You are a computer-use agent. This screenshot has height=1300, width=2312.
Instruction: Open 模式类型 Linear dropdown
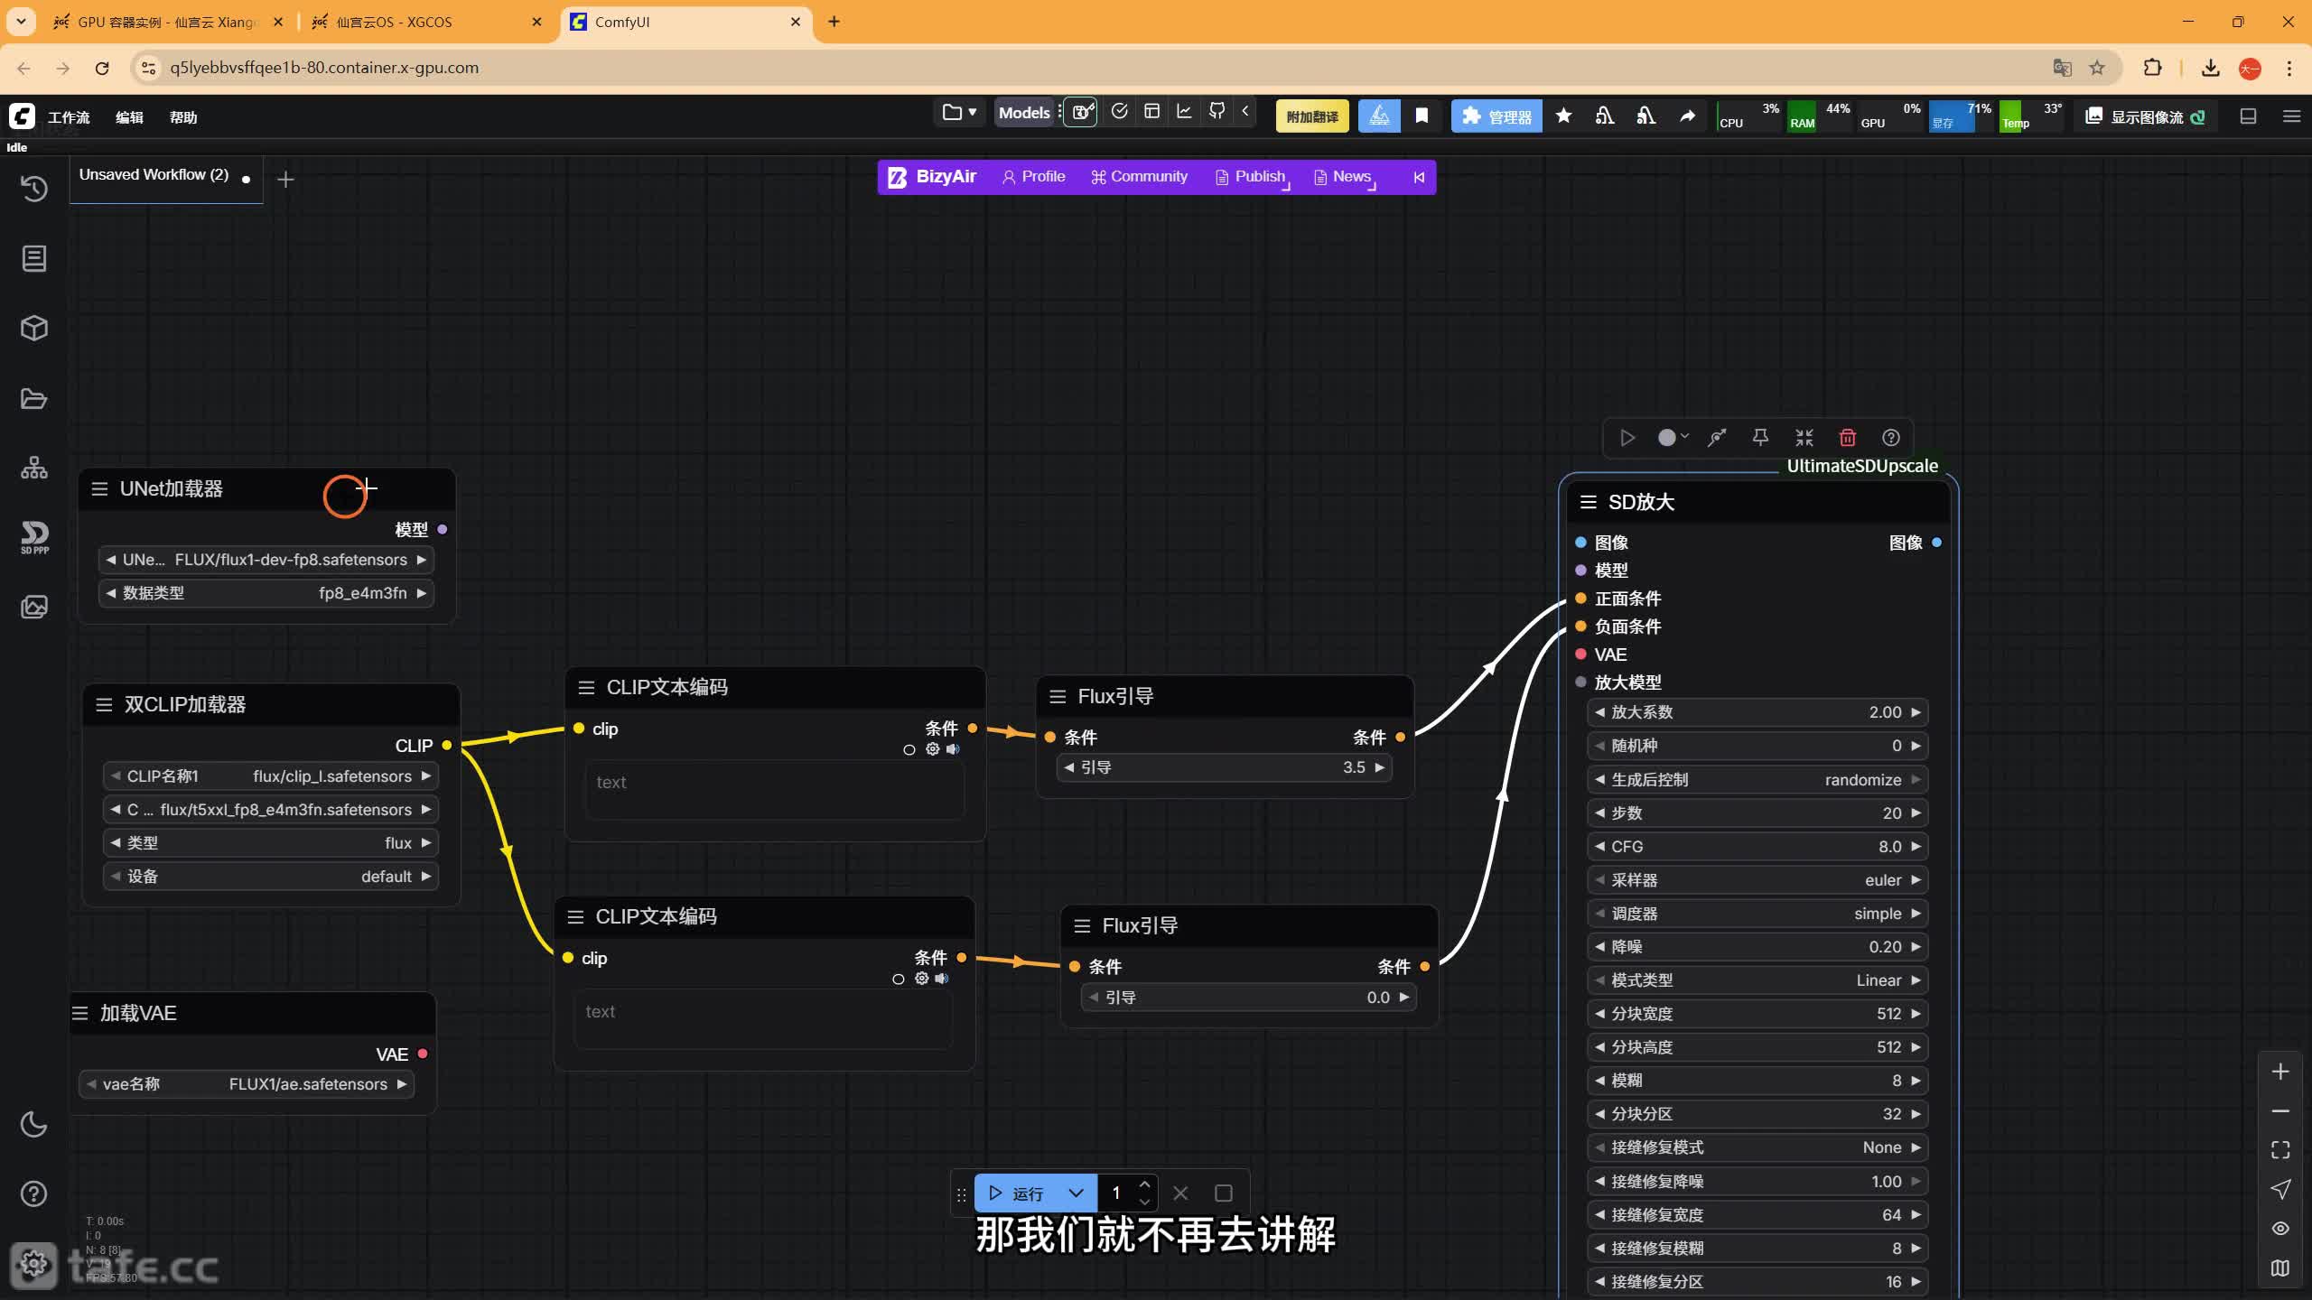pos(1757,980)
